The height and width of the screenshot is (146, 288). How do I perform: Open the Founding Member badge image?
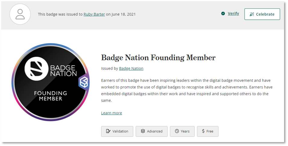pyautogui.click(x=51, y=82)
